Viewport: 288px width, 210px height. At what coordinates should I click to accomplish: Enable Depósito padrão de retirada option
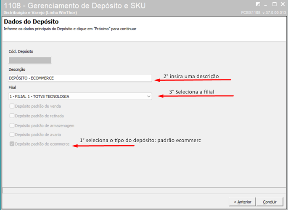[11, 116]
